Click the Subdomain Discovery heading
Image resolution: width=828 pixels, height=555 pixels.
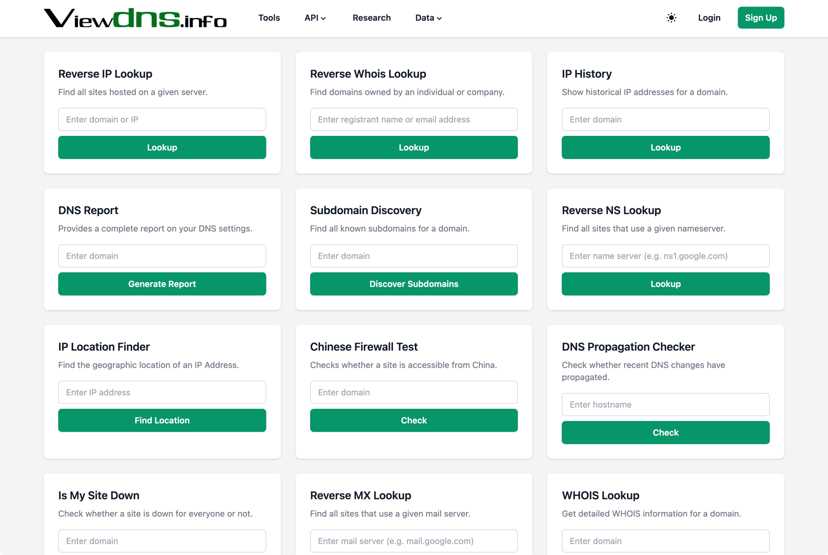[366, 210]
